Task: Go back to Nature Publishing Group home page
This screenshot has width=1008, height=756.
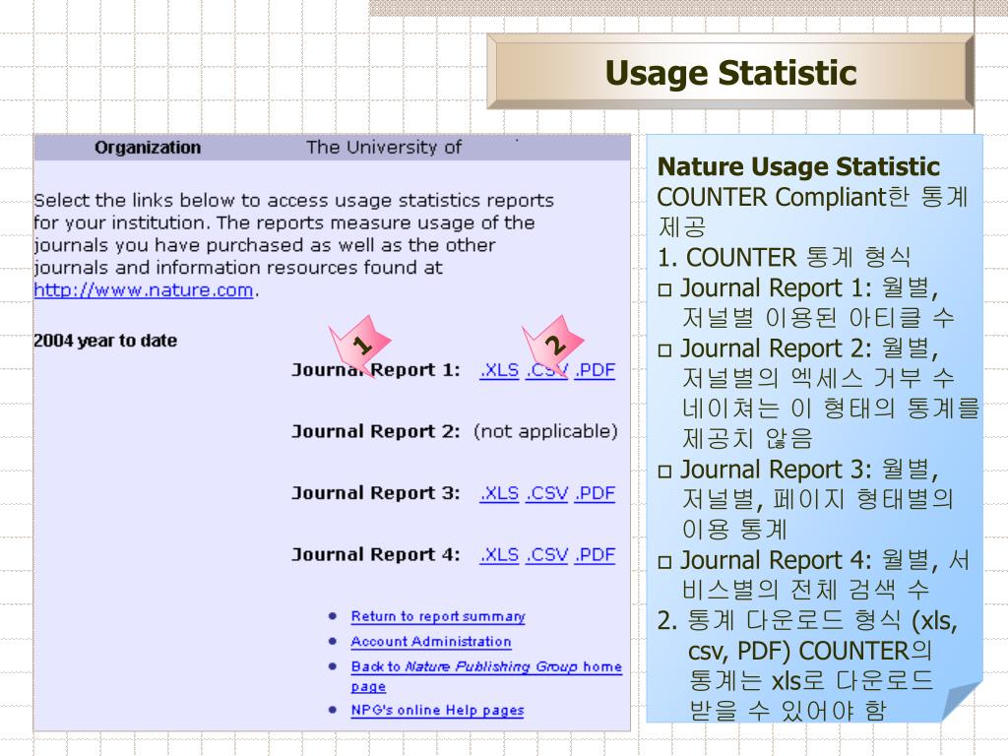Action: tap(486, 676)
